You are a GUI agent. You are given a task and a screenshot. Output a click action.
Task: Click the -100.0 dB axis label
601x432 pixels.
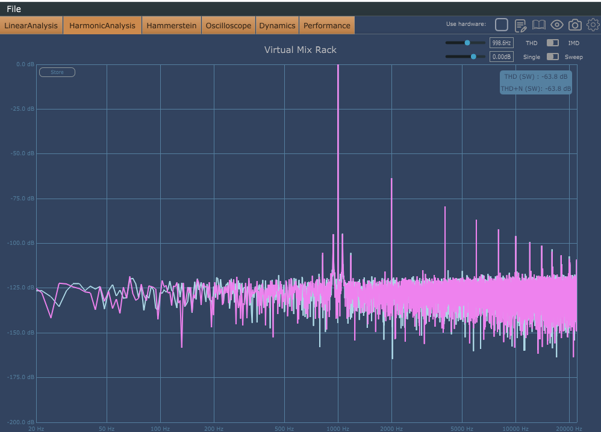(20, 243)
